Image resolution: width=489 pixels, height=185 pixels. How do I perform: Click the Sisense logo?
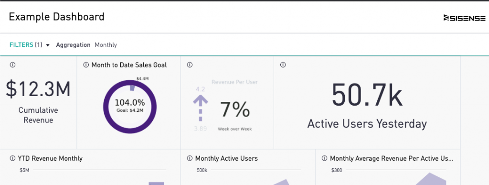pyautogui.click(x=464, y=18)
